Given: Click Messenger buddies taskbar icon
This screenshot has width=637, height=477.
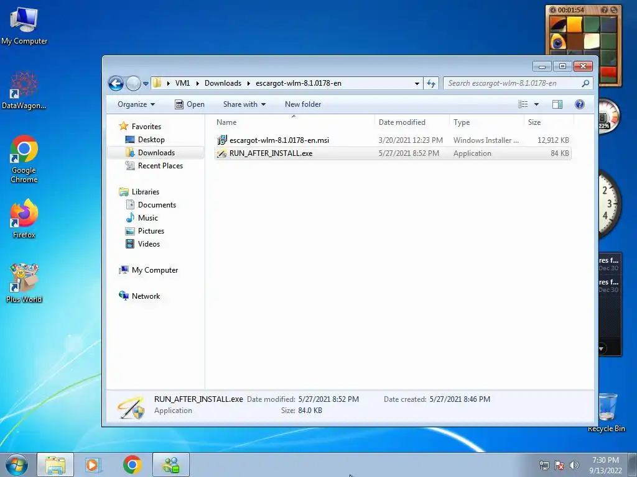Looking at the screenshot, I should [x=171, y=465].
